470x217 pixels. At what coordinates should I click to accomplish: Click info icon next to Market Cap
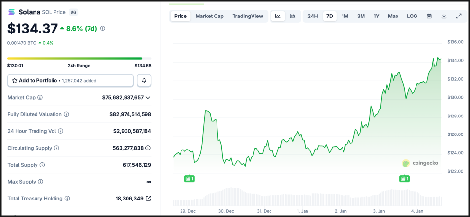(x=40, y=98)
